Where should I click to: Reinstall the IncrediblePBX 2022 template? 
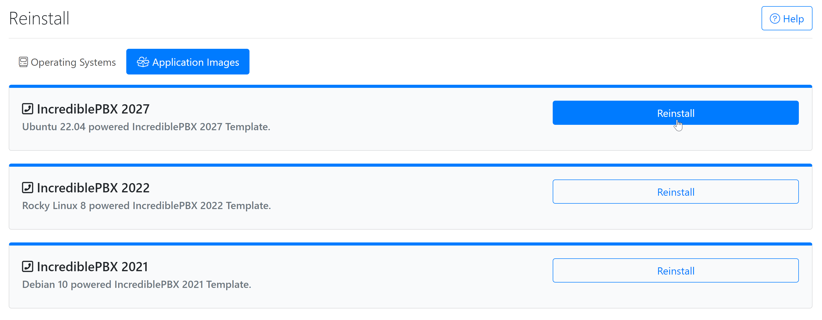click(x=675, y=192)
